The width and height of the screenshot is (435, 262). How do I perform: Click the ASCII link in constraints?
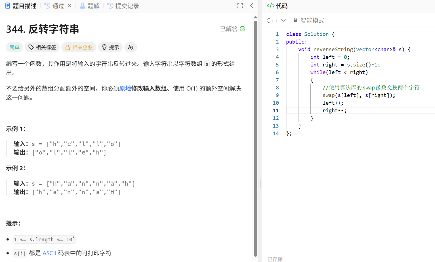[49, 253]
